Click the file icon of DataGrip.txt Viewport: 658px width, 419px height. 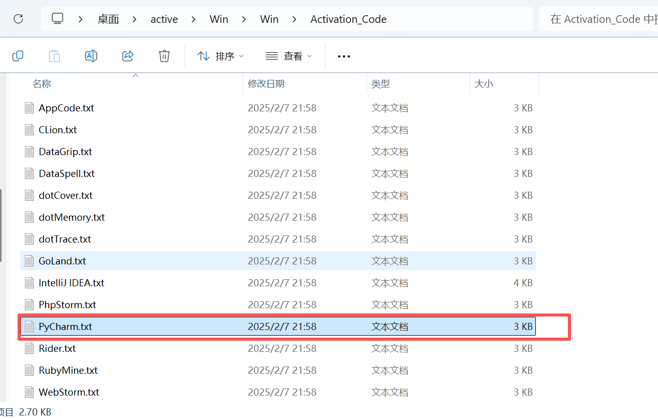pos(30,152)
